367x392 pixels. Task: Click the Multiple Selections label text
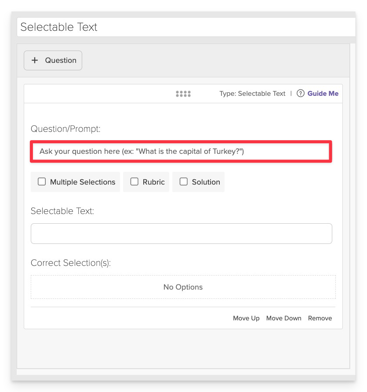point(83,182)
